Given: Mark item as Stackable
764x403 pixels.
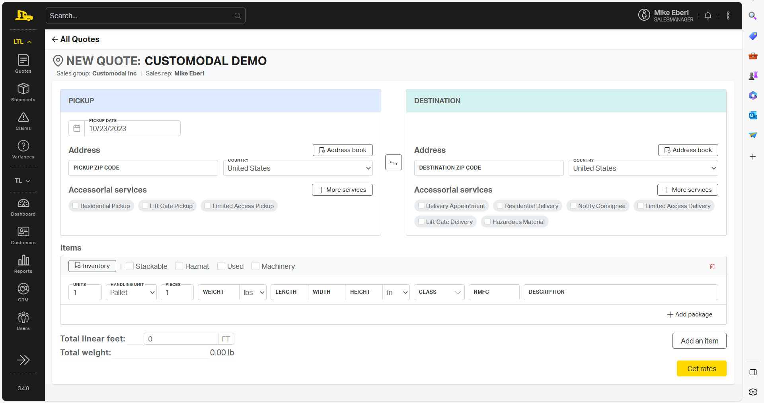Looking at the screenshot, I should tap(130, 266).
